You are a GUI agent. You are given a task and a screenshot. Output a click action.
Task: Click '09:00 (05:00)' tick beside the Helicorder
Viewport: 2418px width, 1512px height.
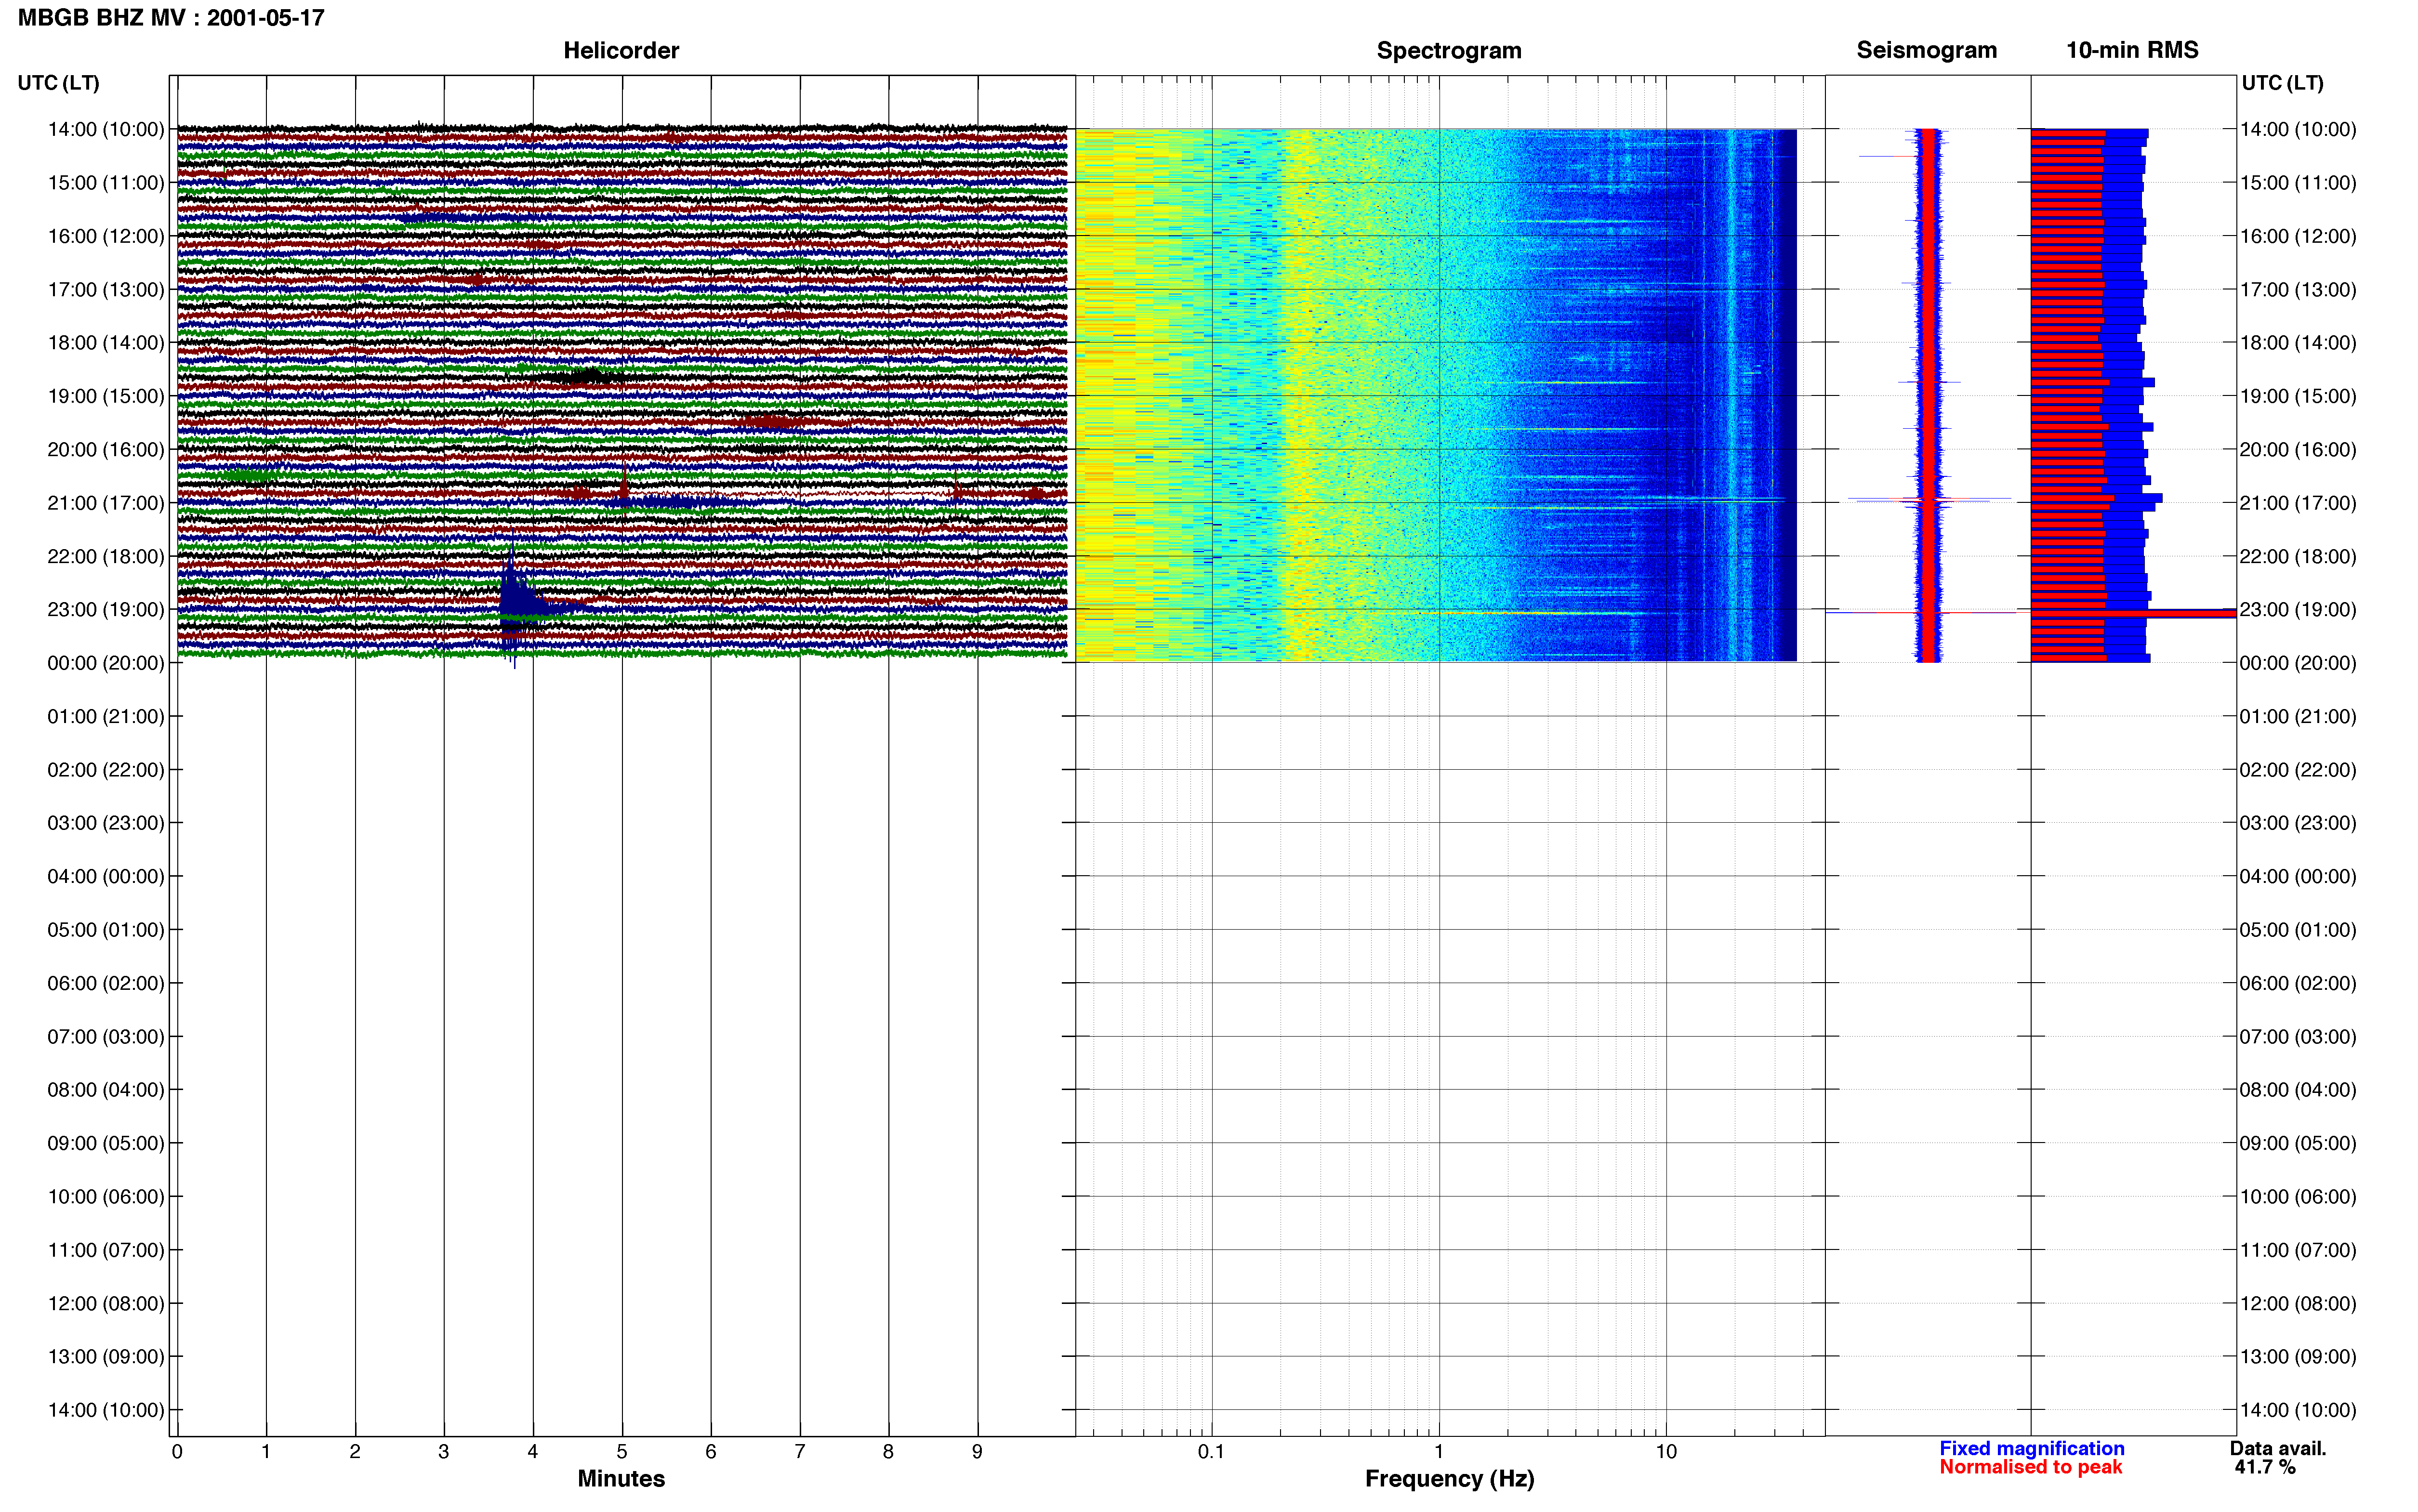[106, 1143]
